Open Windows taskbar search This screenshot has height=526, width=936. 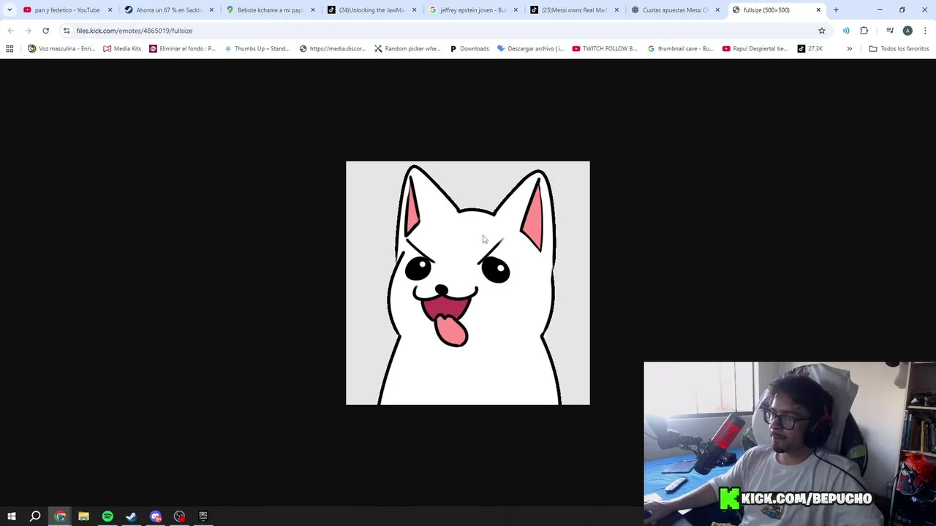(35, 517)
